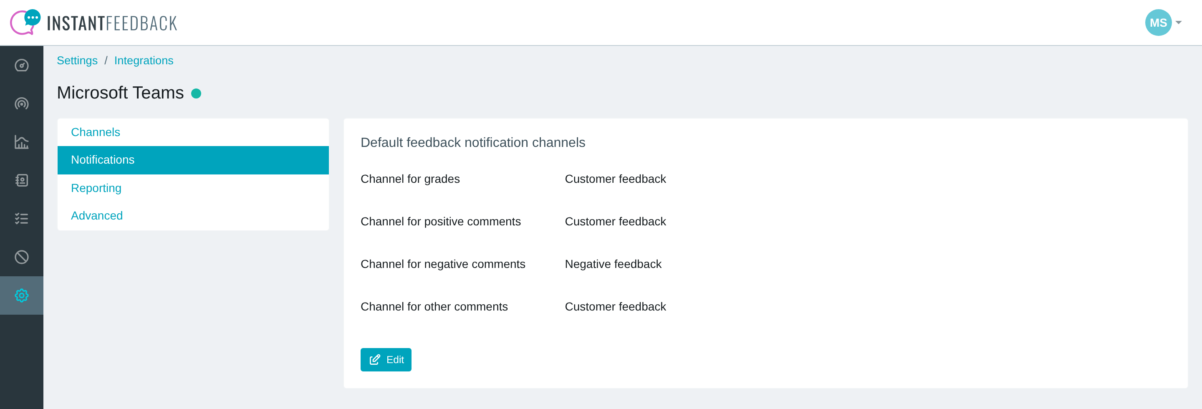Open the broadcast signal icon in sidebar
This screenshot has height=409, width=1202.
21,104
